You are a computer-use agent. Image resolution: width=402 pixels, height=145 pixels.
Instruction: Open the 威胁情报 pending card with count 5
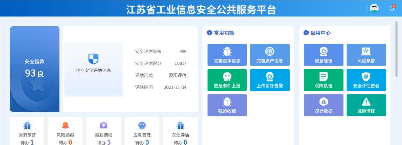tap(103, 131)
